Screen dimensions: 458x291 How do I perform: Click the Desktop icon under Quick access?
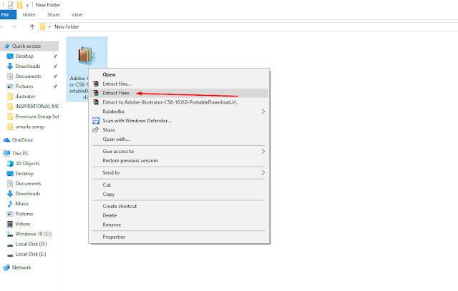click(10, 56)
